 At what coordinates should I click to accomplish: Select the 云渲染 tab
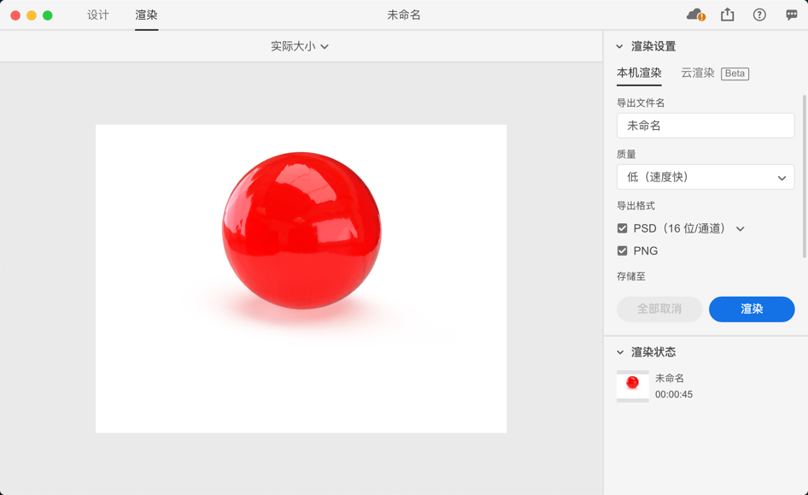click(x=696, y=74)
